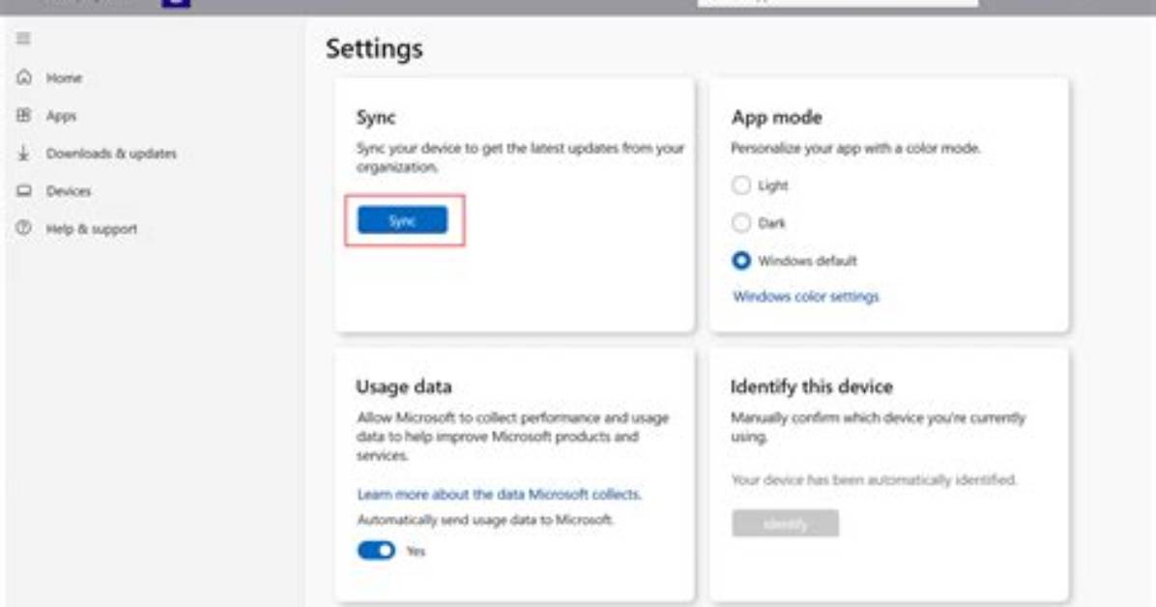
Task: Click the Sync card title
Action: pos(376,117)
